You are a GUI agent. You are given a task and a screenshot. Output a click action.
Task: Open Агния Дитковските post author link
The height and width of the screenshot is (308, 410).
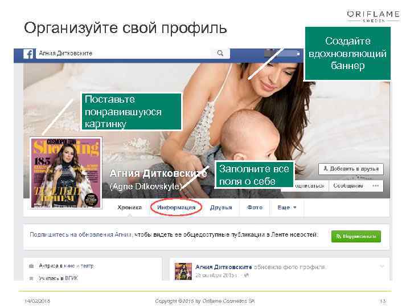tap(224, 267)
